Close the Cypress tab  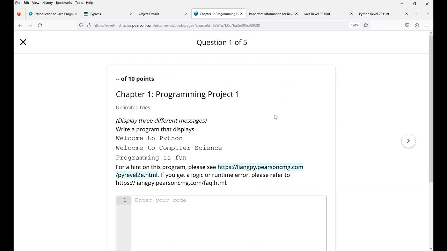tap(131, 14)
